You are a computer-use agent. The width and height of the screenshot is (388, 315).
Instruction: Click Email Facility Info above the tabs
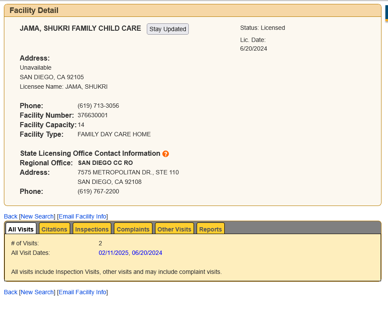[x=82, y=216]
